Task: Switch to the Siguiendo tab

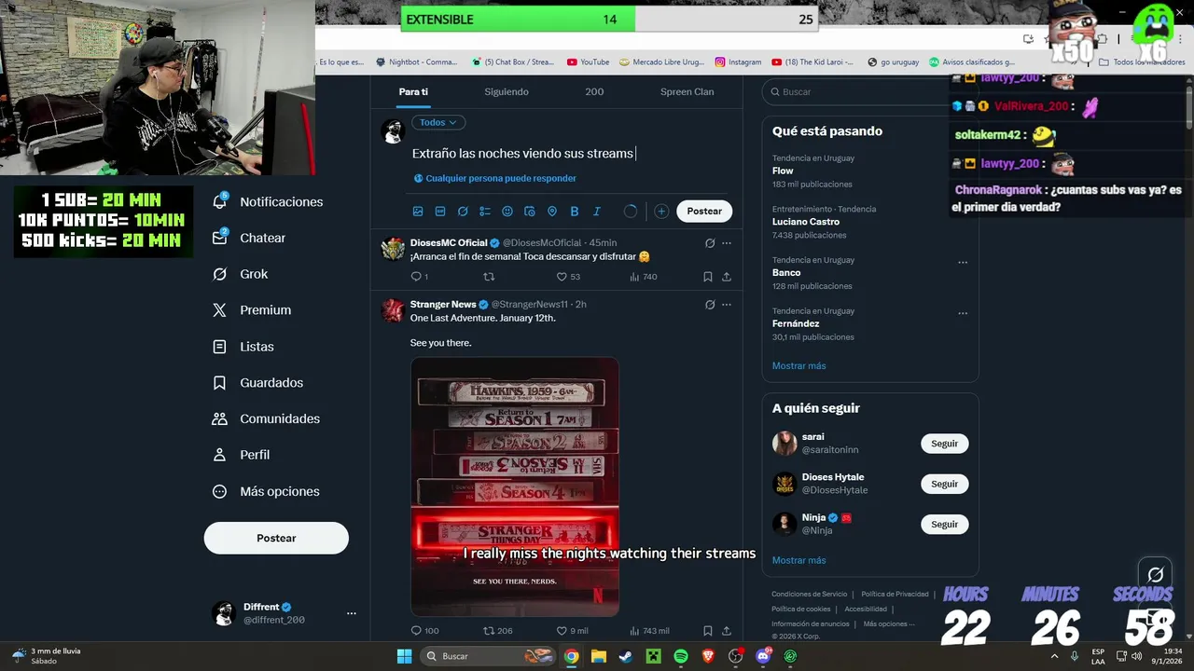Action: click(507, 91)
